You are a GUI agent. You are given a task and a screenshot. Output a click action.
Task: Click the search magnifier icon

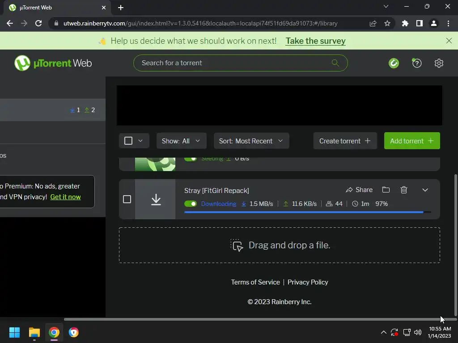(x=335, y=63)
